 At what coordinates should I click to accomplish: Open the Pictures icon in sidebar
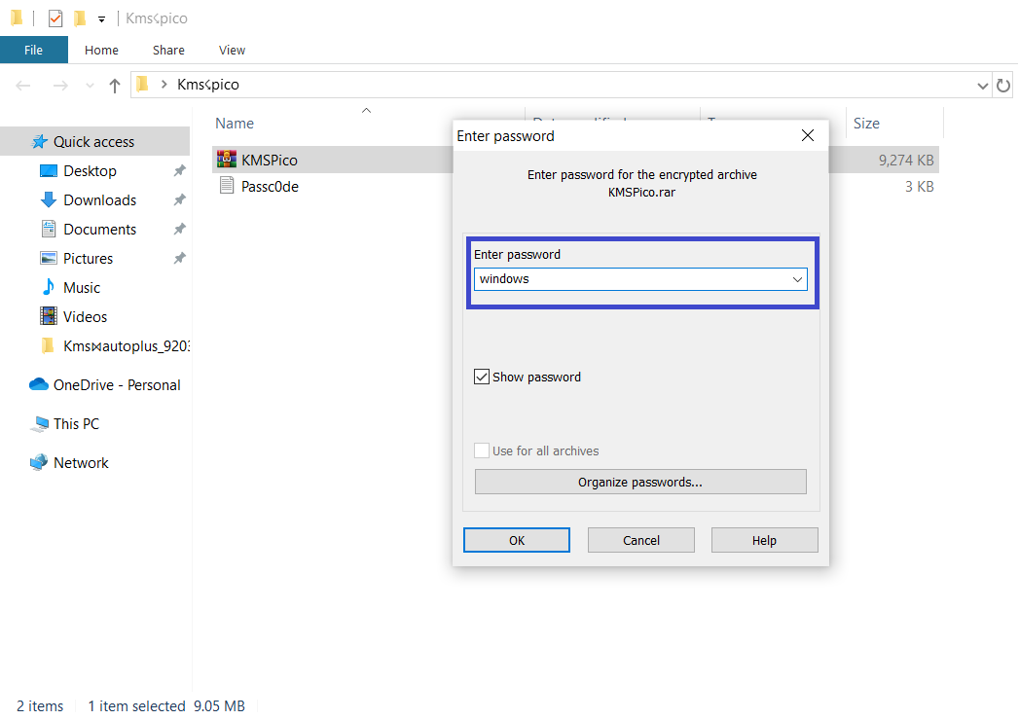pos(49,258)
